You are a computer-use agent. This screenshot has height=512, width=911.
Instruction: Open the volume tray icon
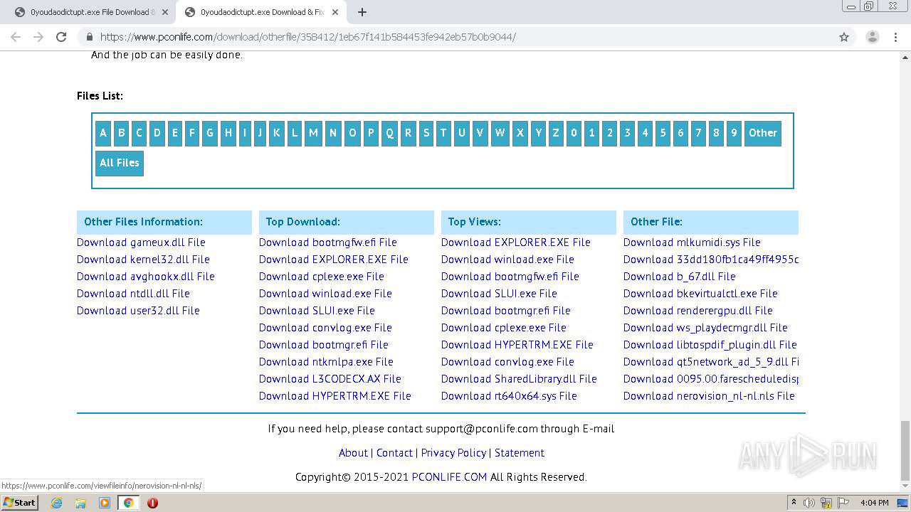coord(809,503)
